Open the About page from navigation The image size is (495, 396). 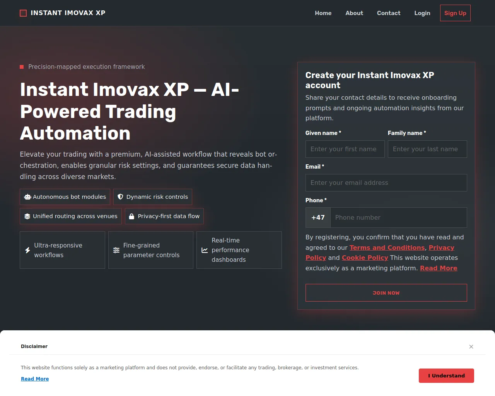pos(354,13)
